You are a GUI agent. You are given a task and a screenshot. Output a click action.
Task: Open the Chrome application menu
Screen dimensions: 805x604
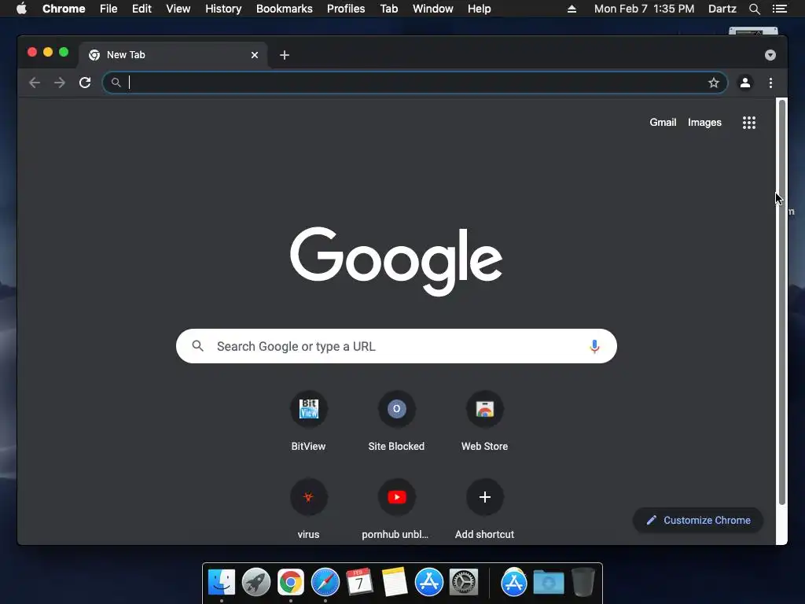click(x=64, y=9)
